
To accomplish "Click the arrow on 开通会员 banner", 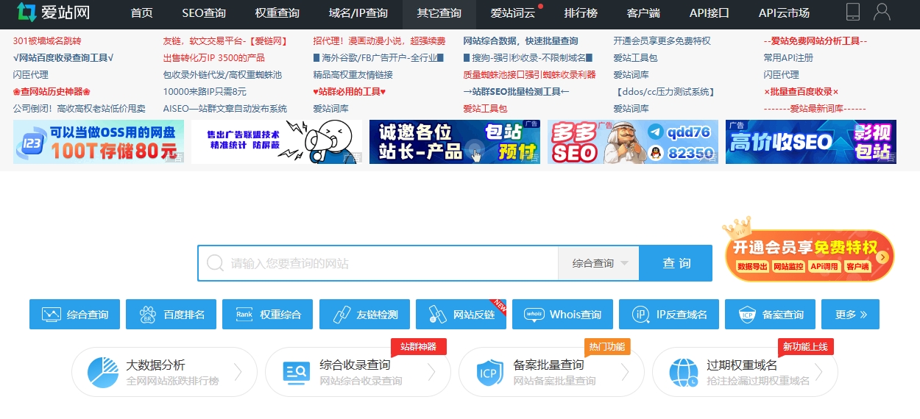I will [x=882, y=257].
